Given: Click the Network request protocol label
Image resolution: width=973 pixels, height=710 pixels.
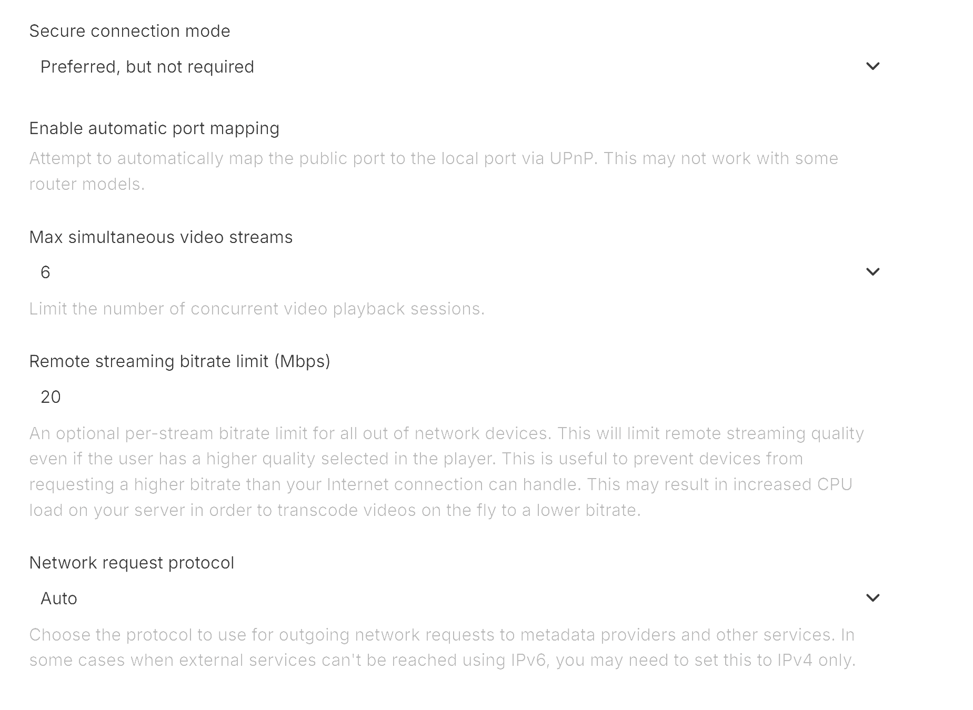Looking at the screenshot, I should click(x=132, y=563).
